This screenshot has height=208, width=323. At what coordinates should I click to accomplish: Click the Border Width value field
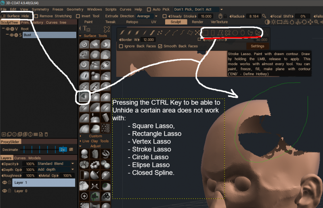pos(149,39)
